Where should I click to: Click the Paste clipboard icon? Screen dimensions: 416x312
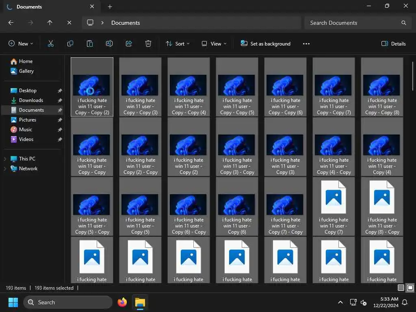(90, 44)
